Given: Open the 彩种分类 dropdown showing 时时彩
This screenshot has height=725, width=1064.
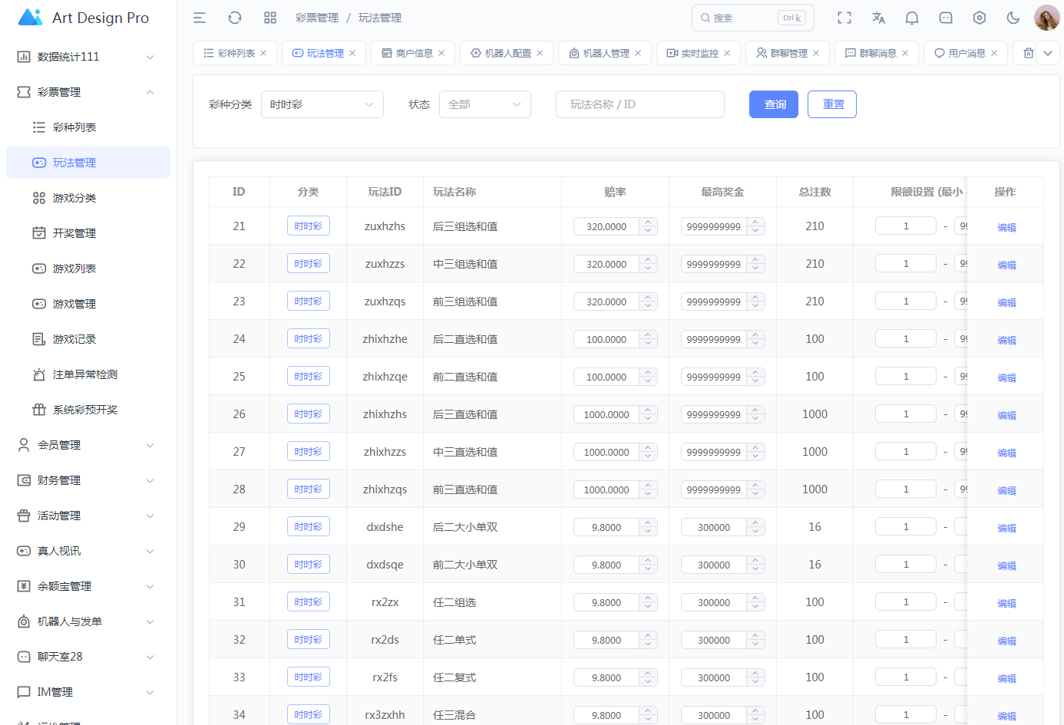Looking at the screenshot, I should coord(322,104).
